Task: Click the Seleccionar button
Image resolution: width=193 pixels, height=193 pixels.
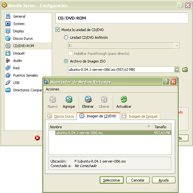Action: [x=112, y=180]
